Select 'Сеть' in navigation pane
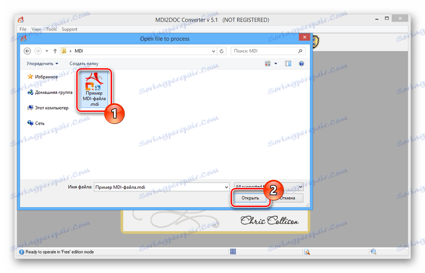 (36, 123)
